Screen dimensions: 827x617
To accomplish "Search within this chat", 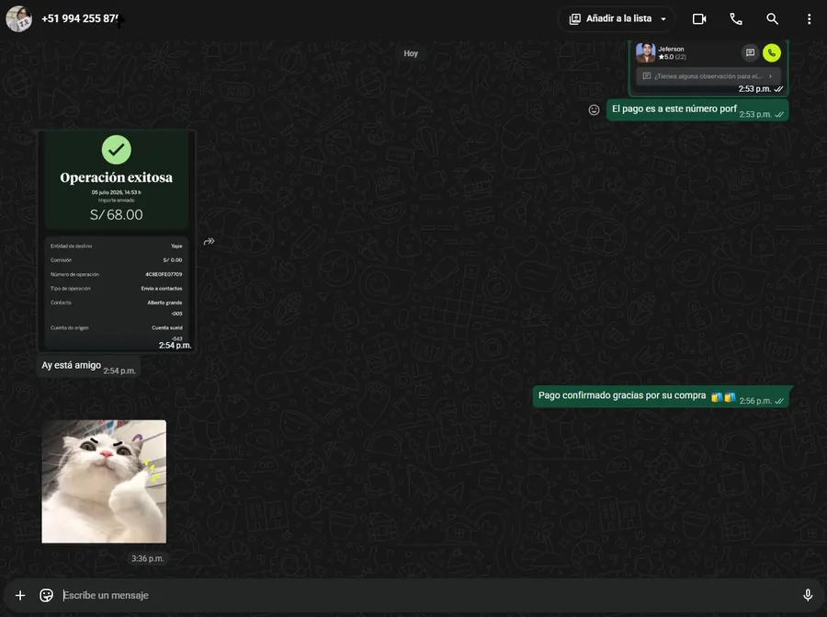I will pyautogui.click(x=772, y=19).
